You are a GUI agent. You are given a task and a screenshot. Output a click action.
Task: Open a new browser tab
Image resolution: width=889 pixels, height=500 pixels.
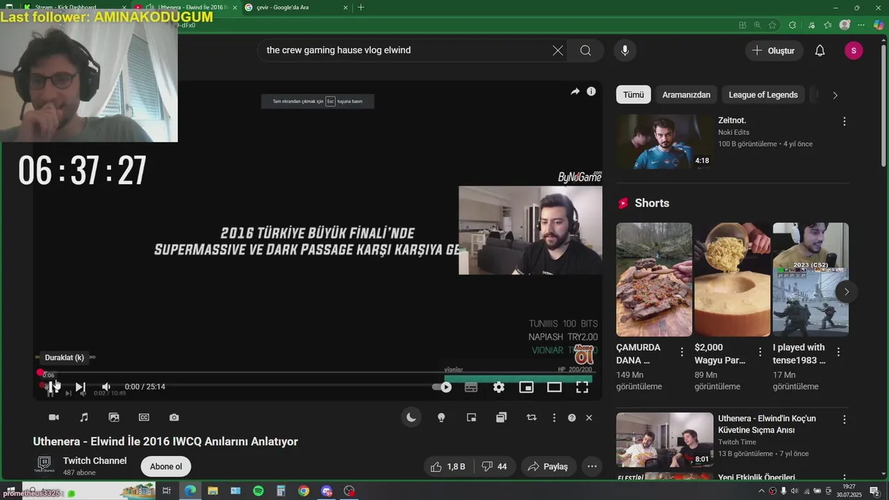pyautogui.click(x=360, y=8)
